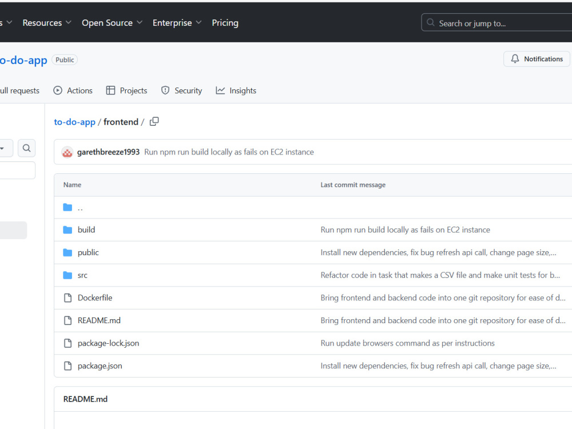
Task: Click the search icon in the top search bar
Action: coord(431,23)
